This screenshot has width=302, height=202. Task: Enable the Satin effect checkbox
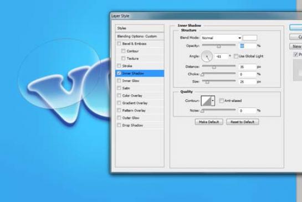coord(119,88)
